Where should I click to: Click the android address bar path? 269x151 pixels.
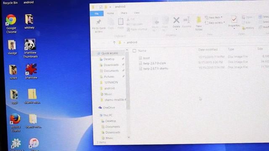(132, 42)
